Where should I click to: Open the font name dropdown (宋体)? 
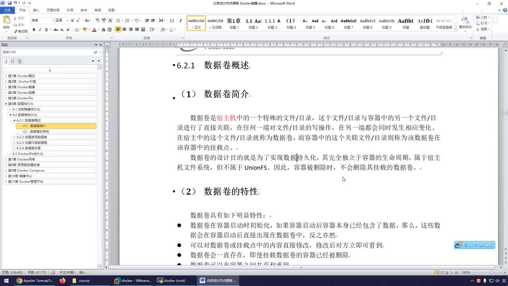click(53, 20)
